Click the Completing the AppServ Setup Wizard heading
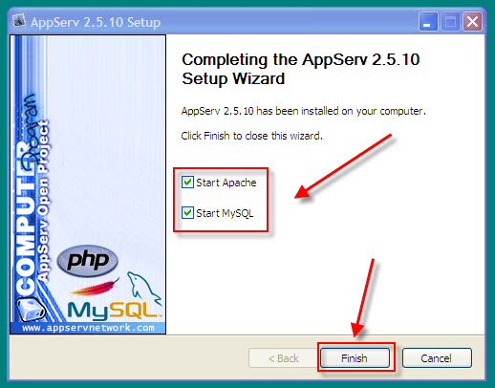The height and width of the screenshot is (388, 495). [300, 69]
